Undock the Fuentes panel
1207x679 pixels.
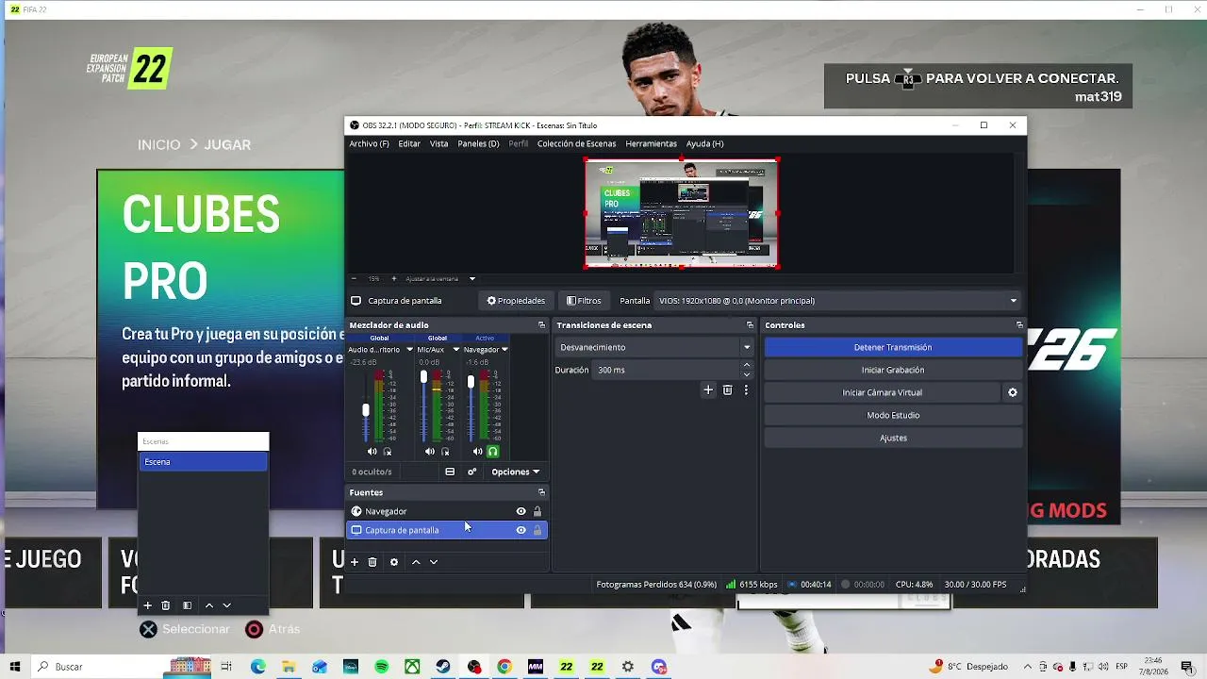[x=541, y=492]
